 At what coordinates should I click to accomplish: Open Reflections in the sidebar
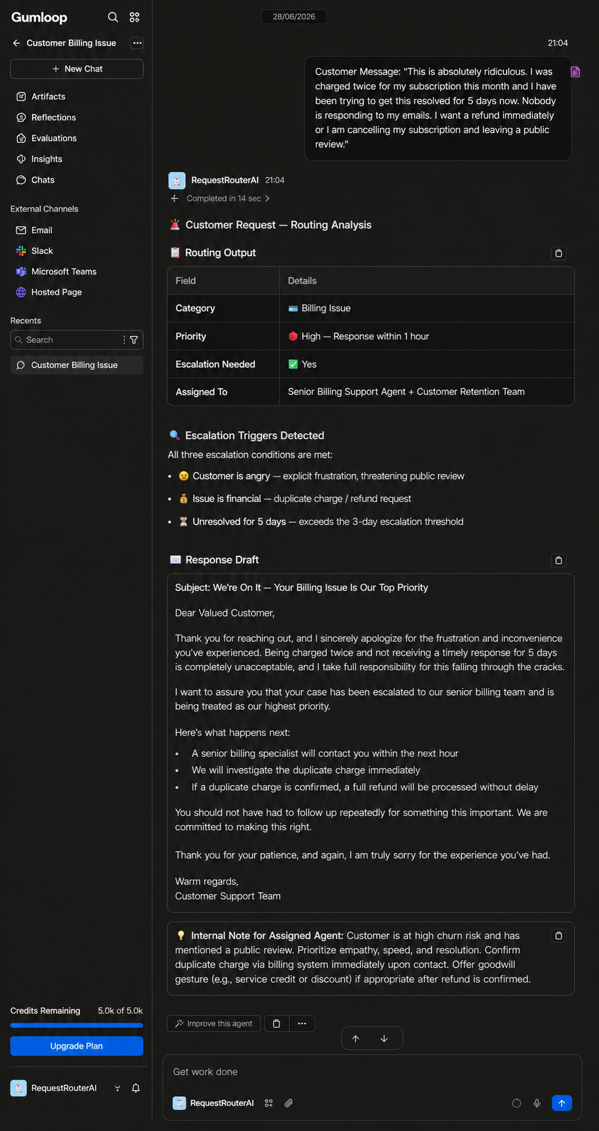(46, 117)
